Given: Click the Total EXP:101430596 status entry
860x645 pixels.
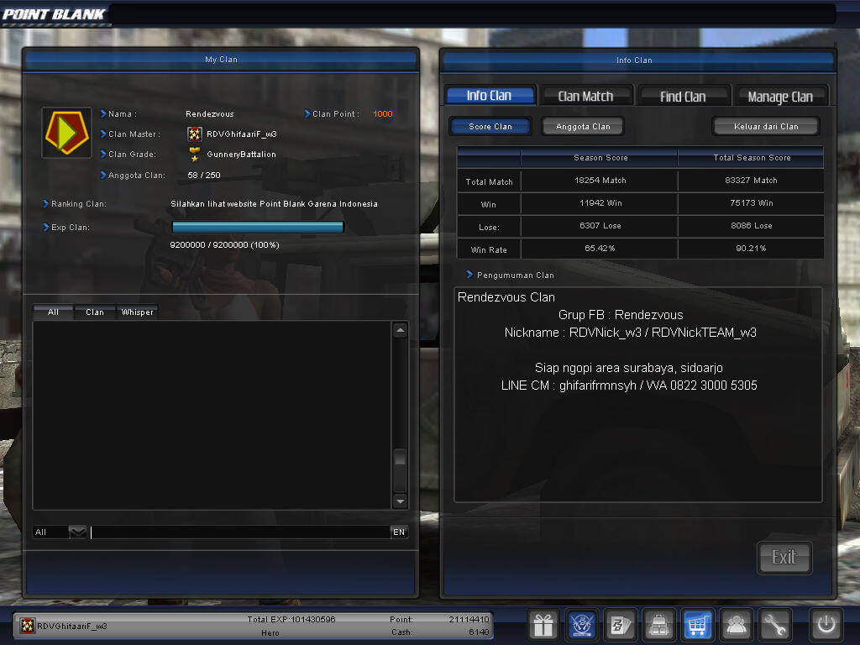Looking at the screenshot, I should pos(291,619).
